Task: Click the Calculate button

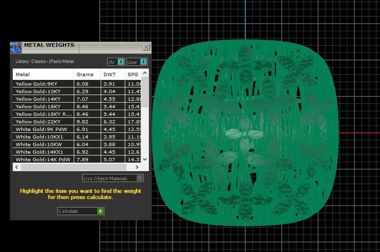Action: pyautogui.click(x=81, y=211)
